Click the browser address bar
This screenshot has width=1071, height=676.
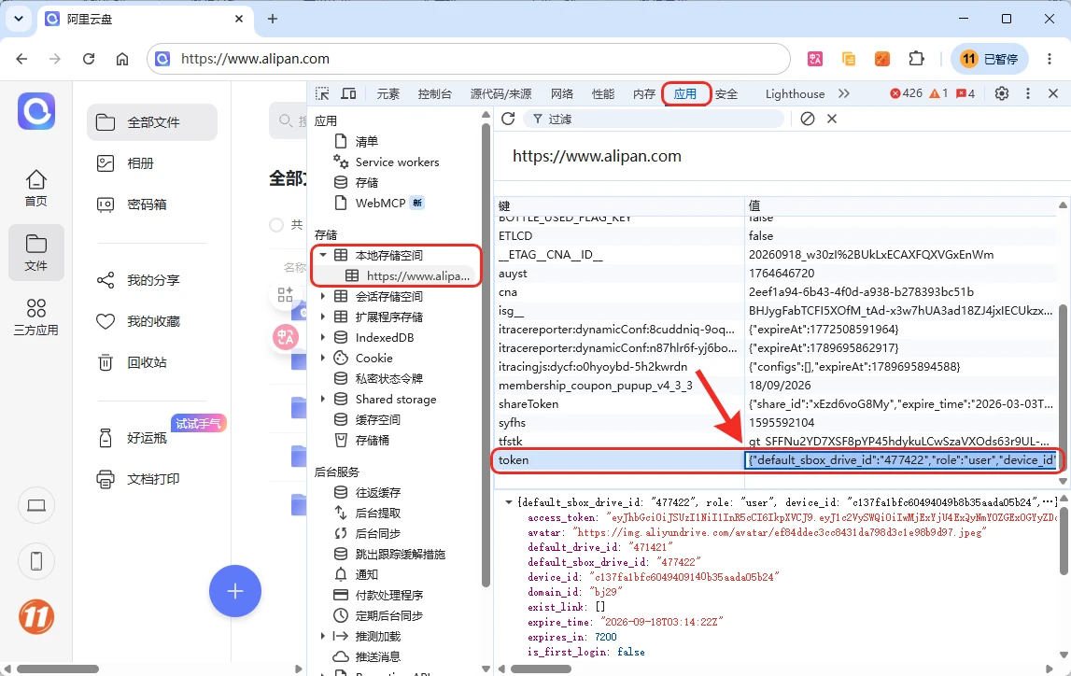(x=468, y=59)
